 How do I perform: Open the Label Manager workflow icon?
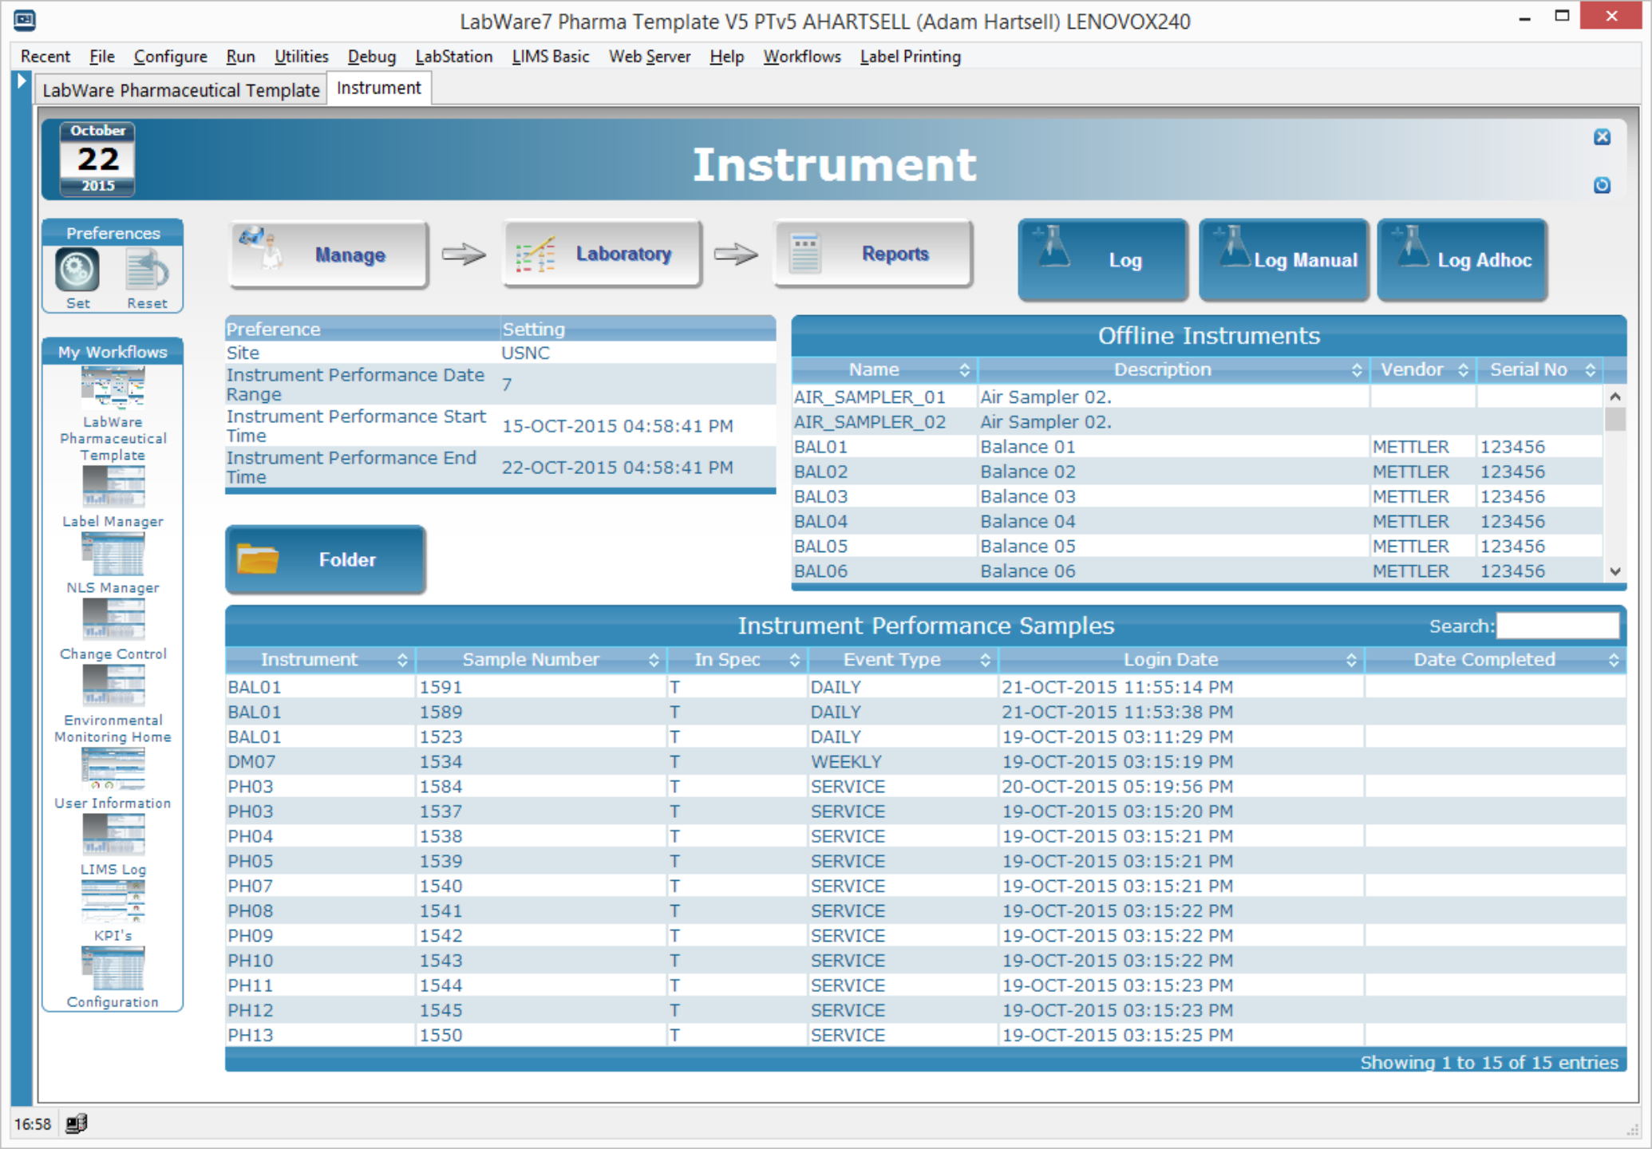click(x=113, y=486)
